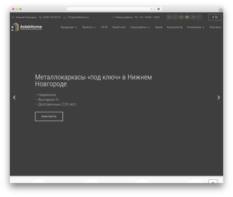The height and width of the screenshot is (197, 233).
Task: Go to next slide with right arrow
Action: 219,97
